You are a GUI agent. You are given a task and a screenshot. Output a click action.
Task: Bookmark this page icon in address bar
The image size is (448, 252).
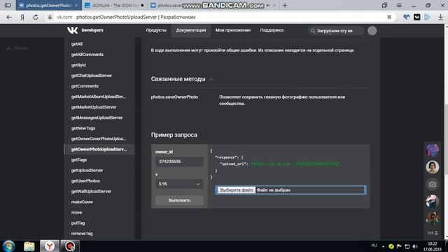click(x=389, y=17)
